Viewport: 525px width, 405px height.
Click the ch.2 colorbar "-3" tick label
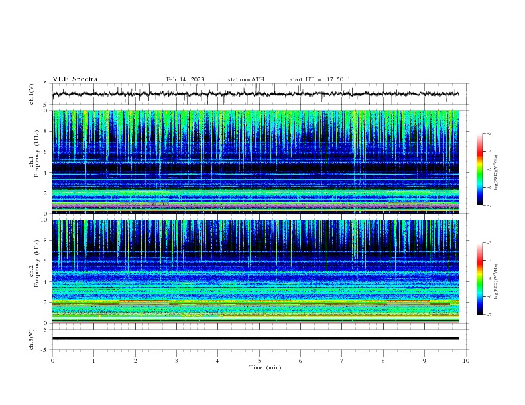(489, 243)
